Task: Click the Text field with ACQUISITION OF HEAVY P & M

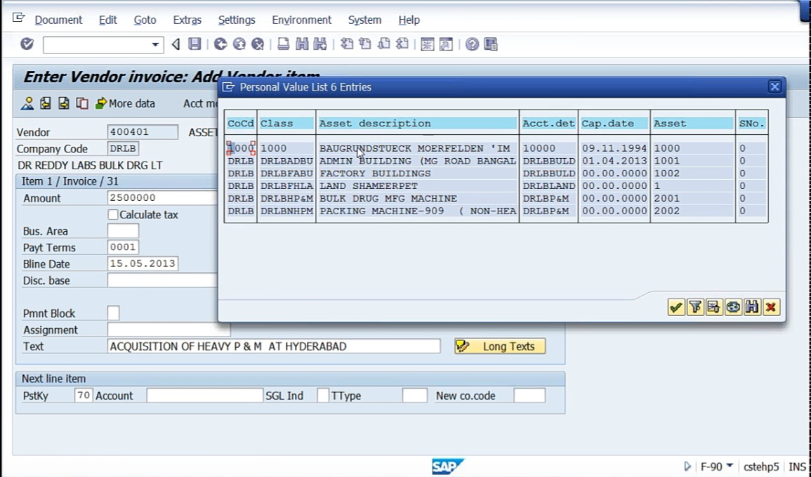Action: pos(274,346)
